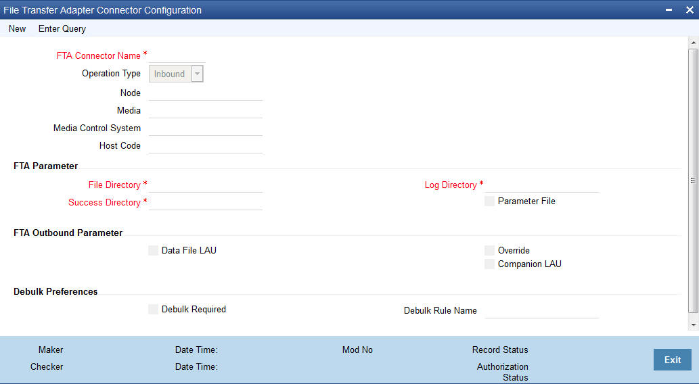
Task: Click the File Directory input
Action: tap(206, 185)
